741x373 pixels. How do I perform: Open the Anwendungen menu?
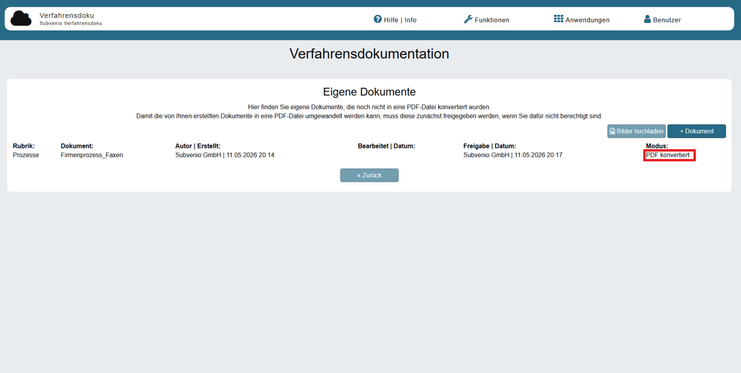click(582, 19)
